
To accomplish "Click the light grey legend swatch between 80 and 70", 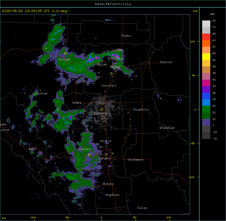I will tap(206, 24).
